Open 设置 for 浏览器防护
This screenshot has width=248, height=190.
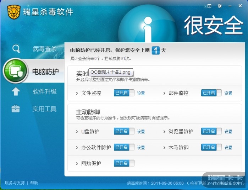228,132
